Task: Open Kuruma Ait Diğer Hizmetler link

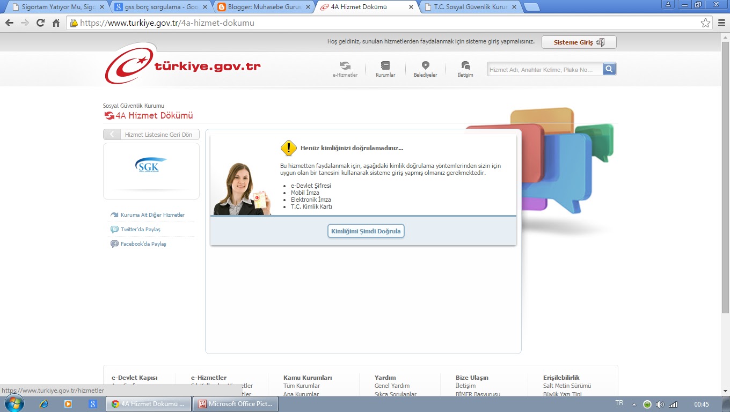Action: pos(152,215)
